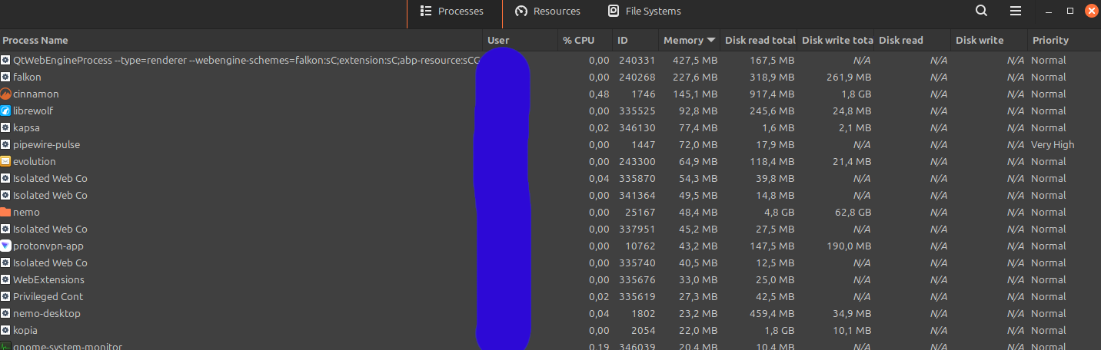Click the Very High priority value
The height and width of the screenshot is (350, 1101).
click(1053, 144)
